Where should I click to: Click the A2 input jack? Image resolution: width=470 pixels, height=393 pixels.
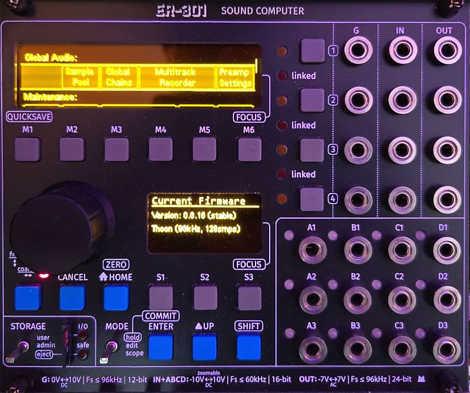pyautogui.click(x=313, y=299)
